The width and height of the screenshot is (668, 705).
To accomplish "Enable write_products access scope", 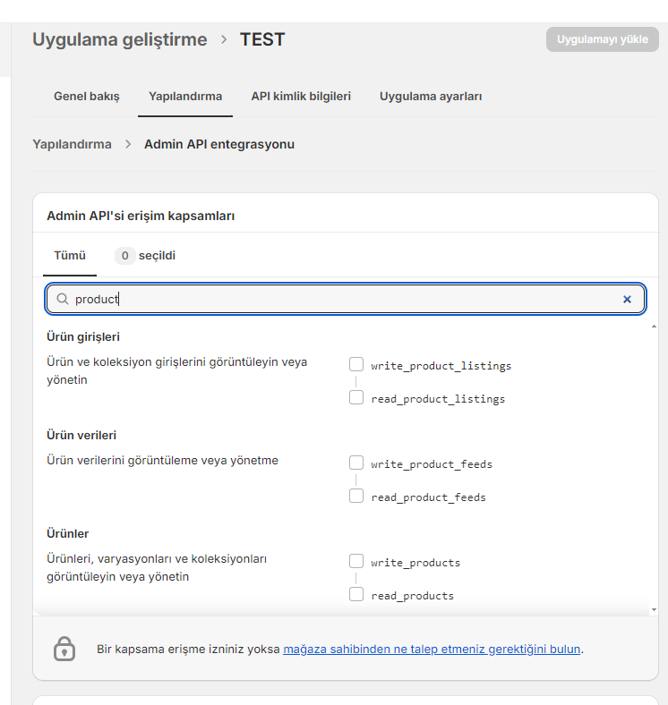I will pos(356,561).
